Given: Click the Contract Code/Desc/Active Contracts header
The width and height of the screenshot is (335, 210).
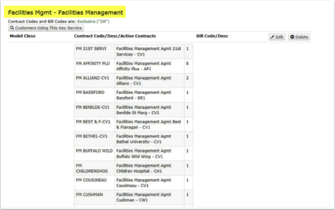Looking at the screenshot, I should pos(115,36).
